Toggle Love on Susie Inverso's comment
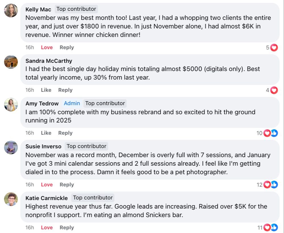Viewport: 284px width, 233px height. click(47, 185)
